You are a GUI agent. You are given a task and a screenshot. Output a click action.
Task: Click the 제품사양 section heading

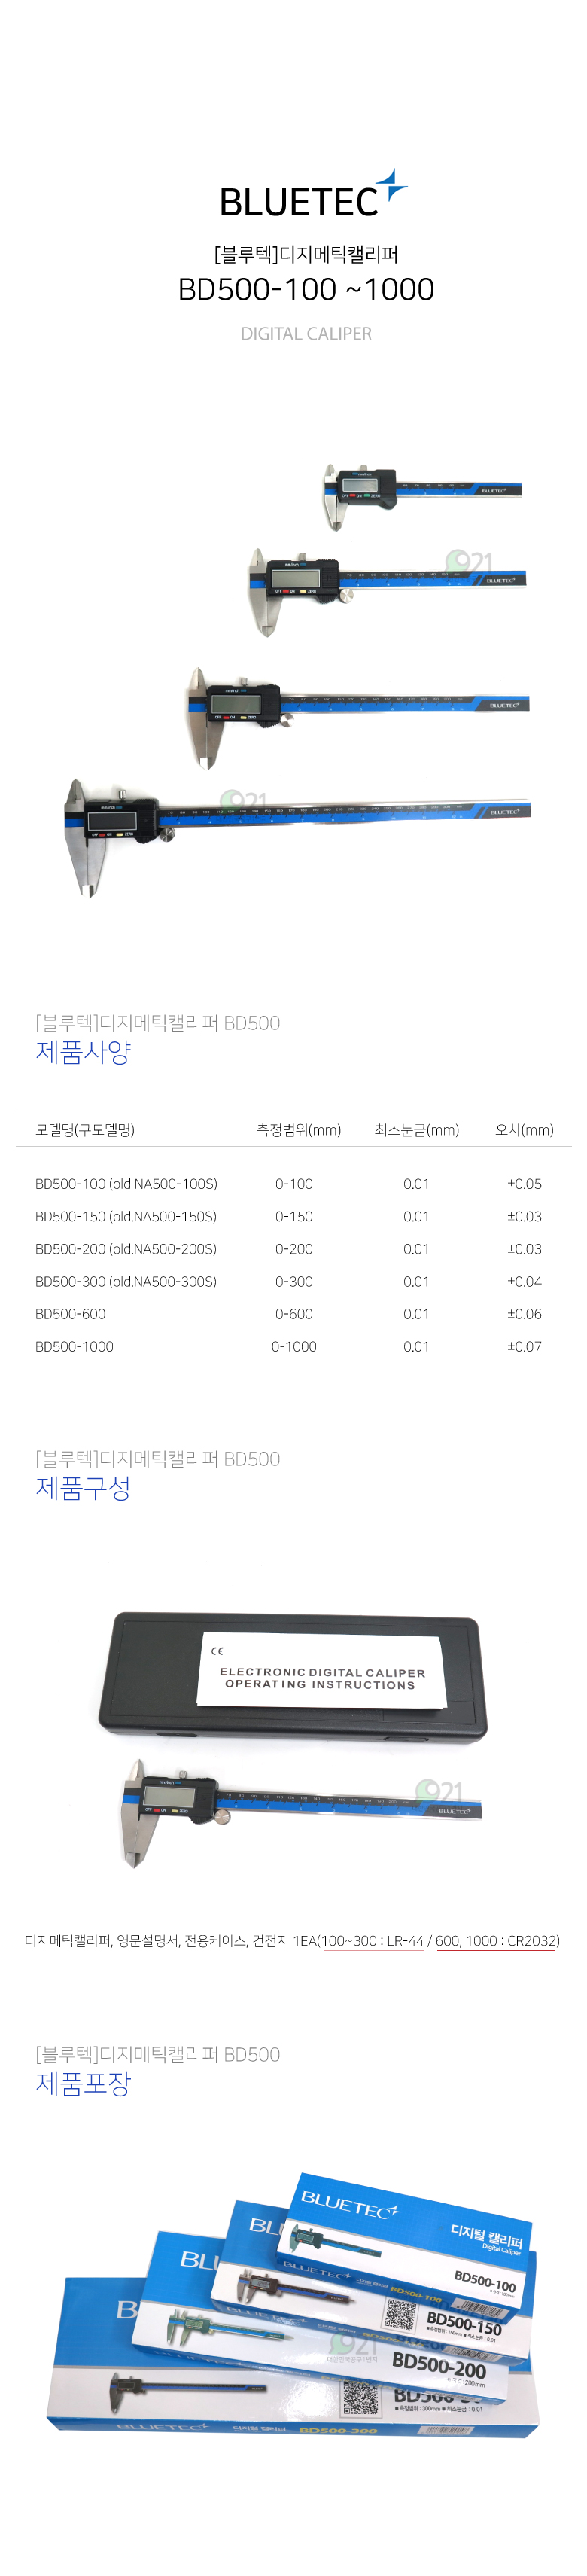click(x=83, y=1052)
